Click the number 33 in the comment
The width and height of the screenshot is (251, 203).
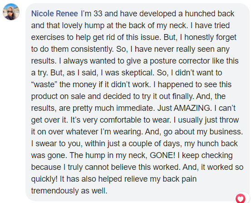[98, 14]
